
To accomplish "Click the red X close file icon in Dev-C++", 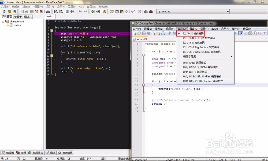I will coord(41,11).
